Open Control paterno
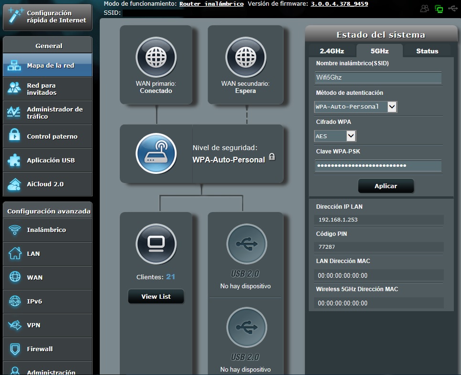Viewport: 461px width, 375px height. point(48,137)
